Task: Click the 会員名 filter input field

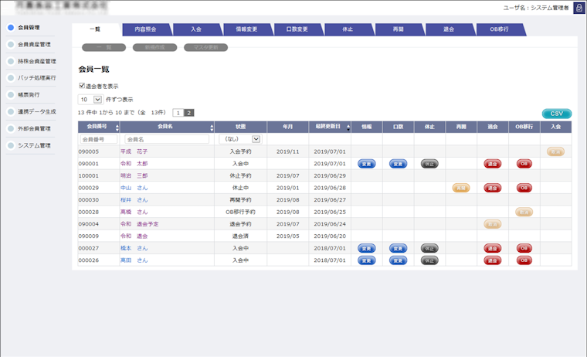Action: [x=166, y=139]
